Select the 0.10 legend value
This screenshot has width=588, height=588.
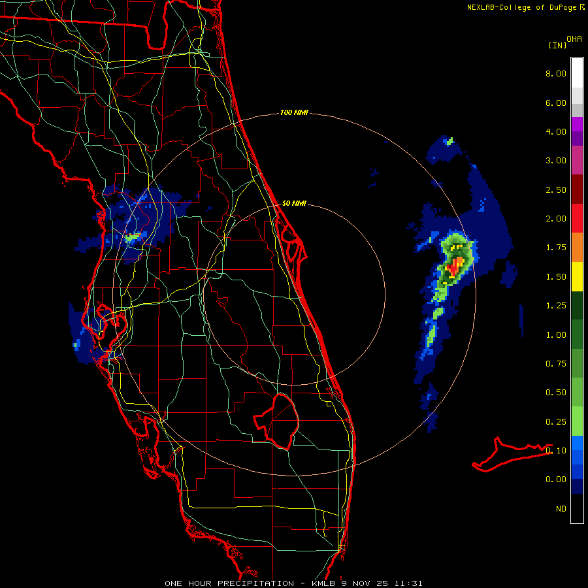[x=556, y=451]
